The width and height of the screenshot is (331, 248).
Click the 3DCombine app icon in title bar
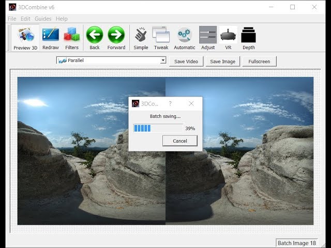[12, 7]
